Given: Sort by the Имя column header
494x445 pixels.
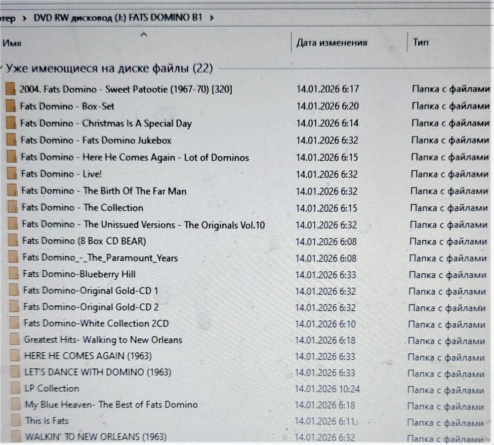Looking at the screenshot, I should point(12,43).
